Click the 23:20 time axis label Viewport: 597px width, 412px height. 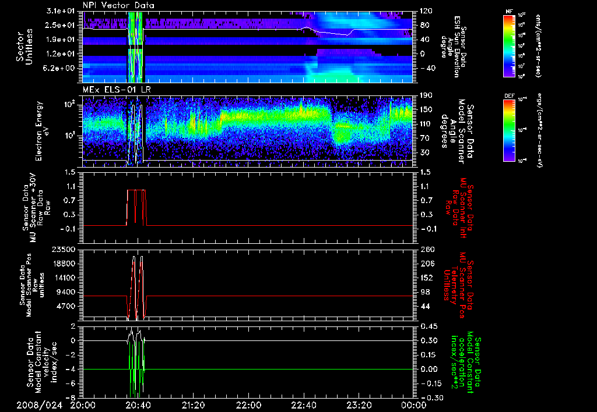tap(359, 405)
